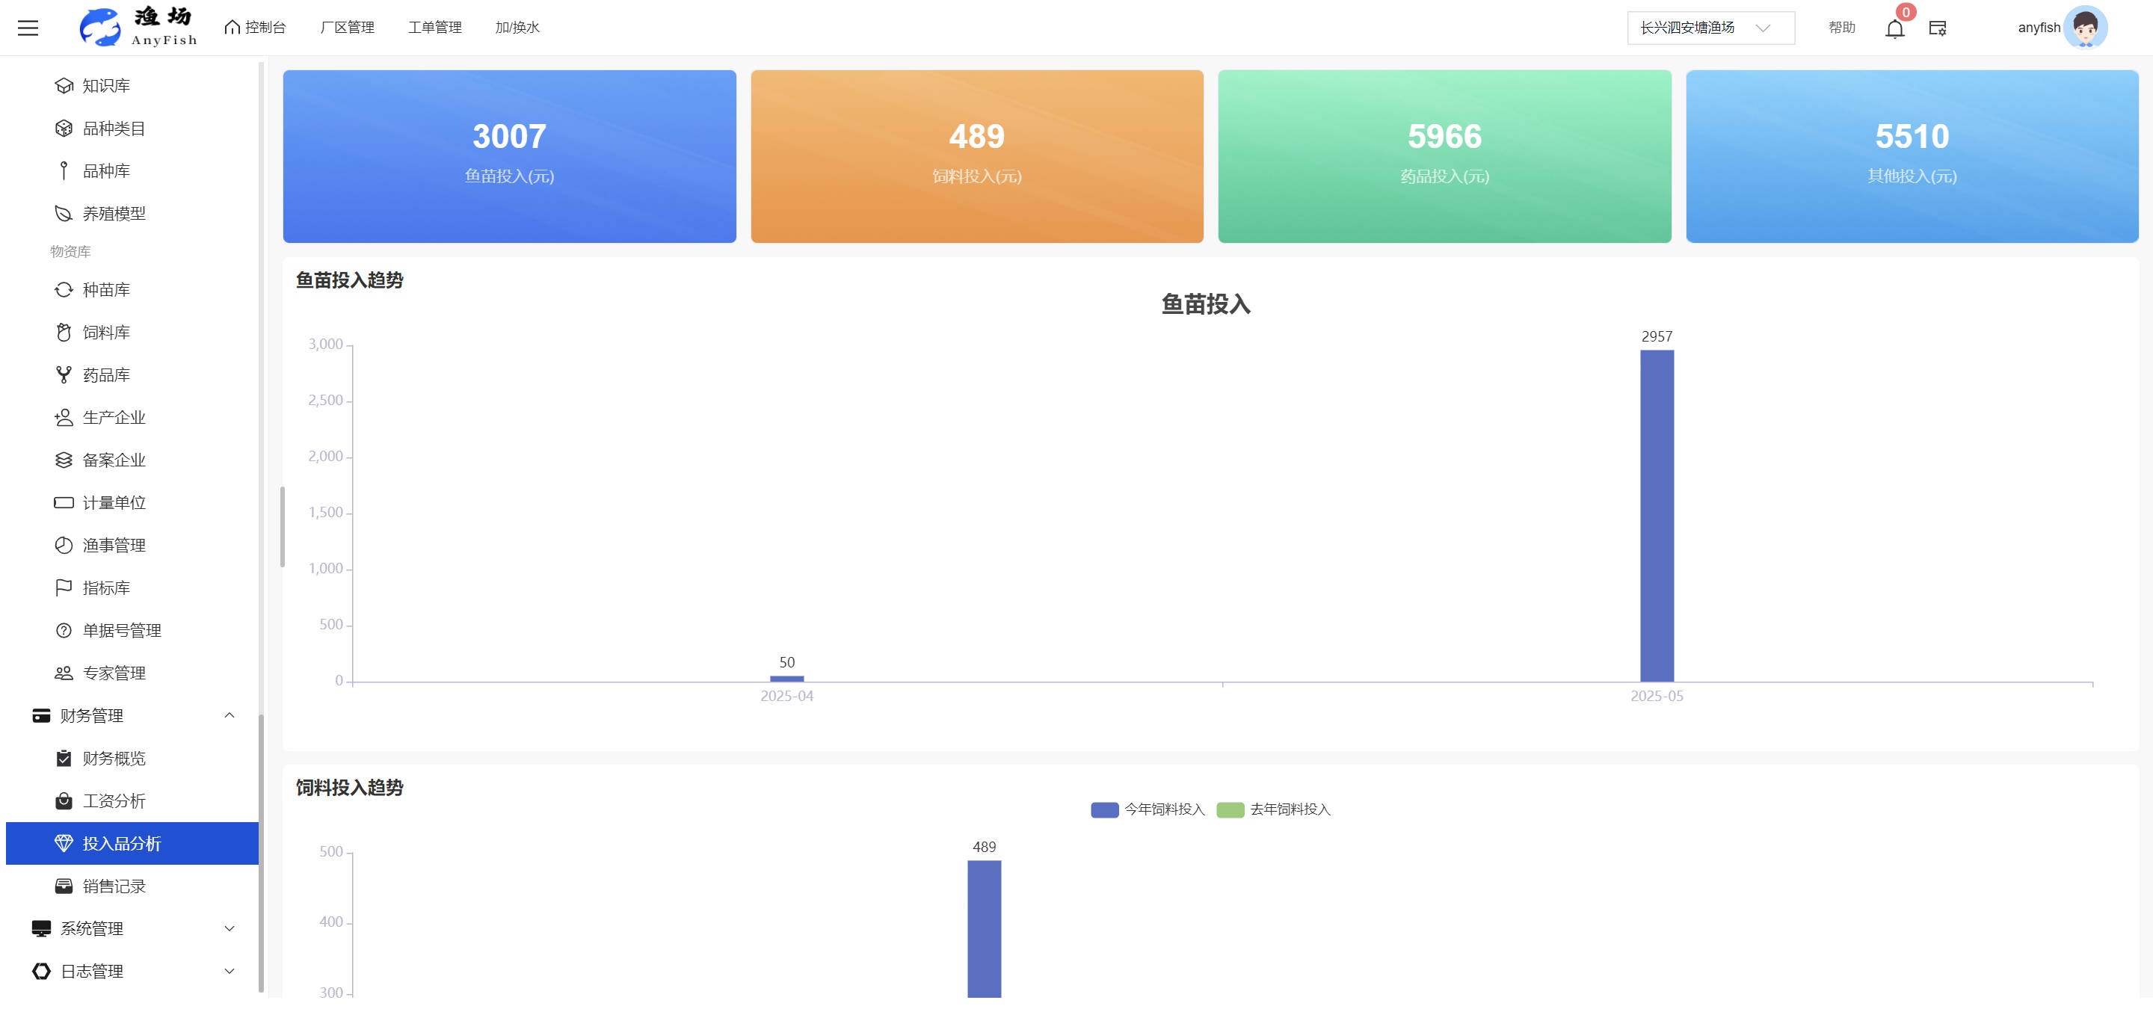Open the 销售记录 sidebar item

pyautogui.click(x=114, y=886)
